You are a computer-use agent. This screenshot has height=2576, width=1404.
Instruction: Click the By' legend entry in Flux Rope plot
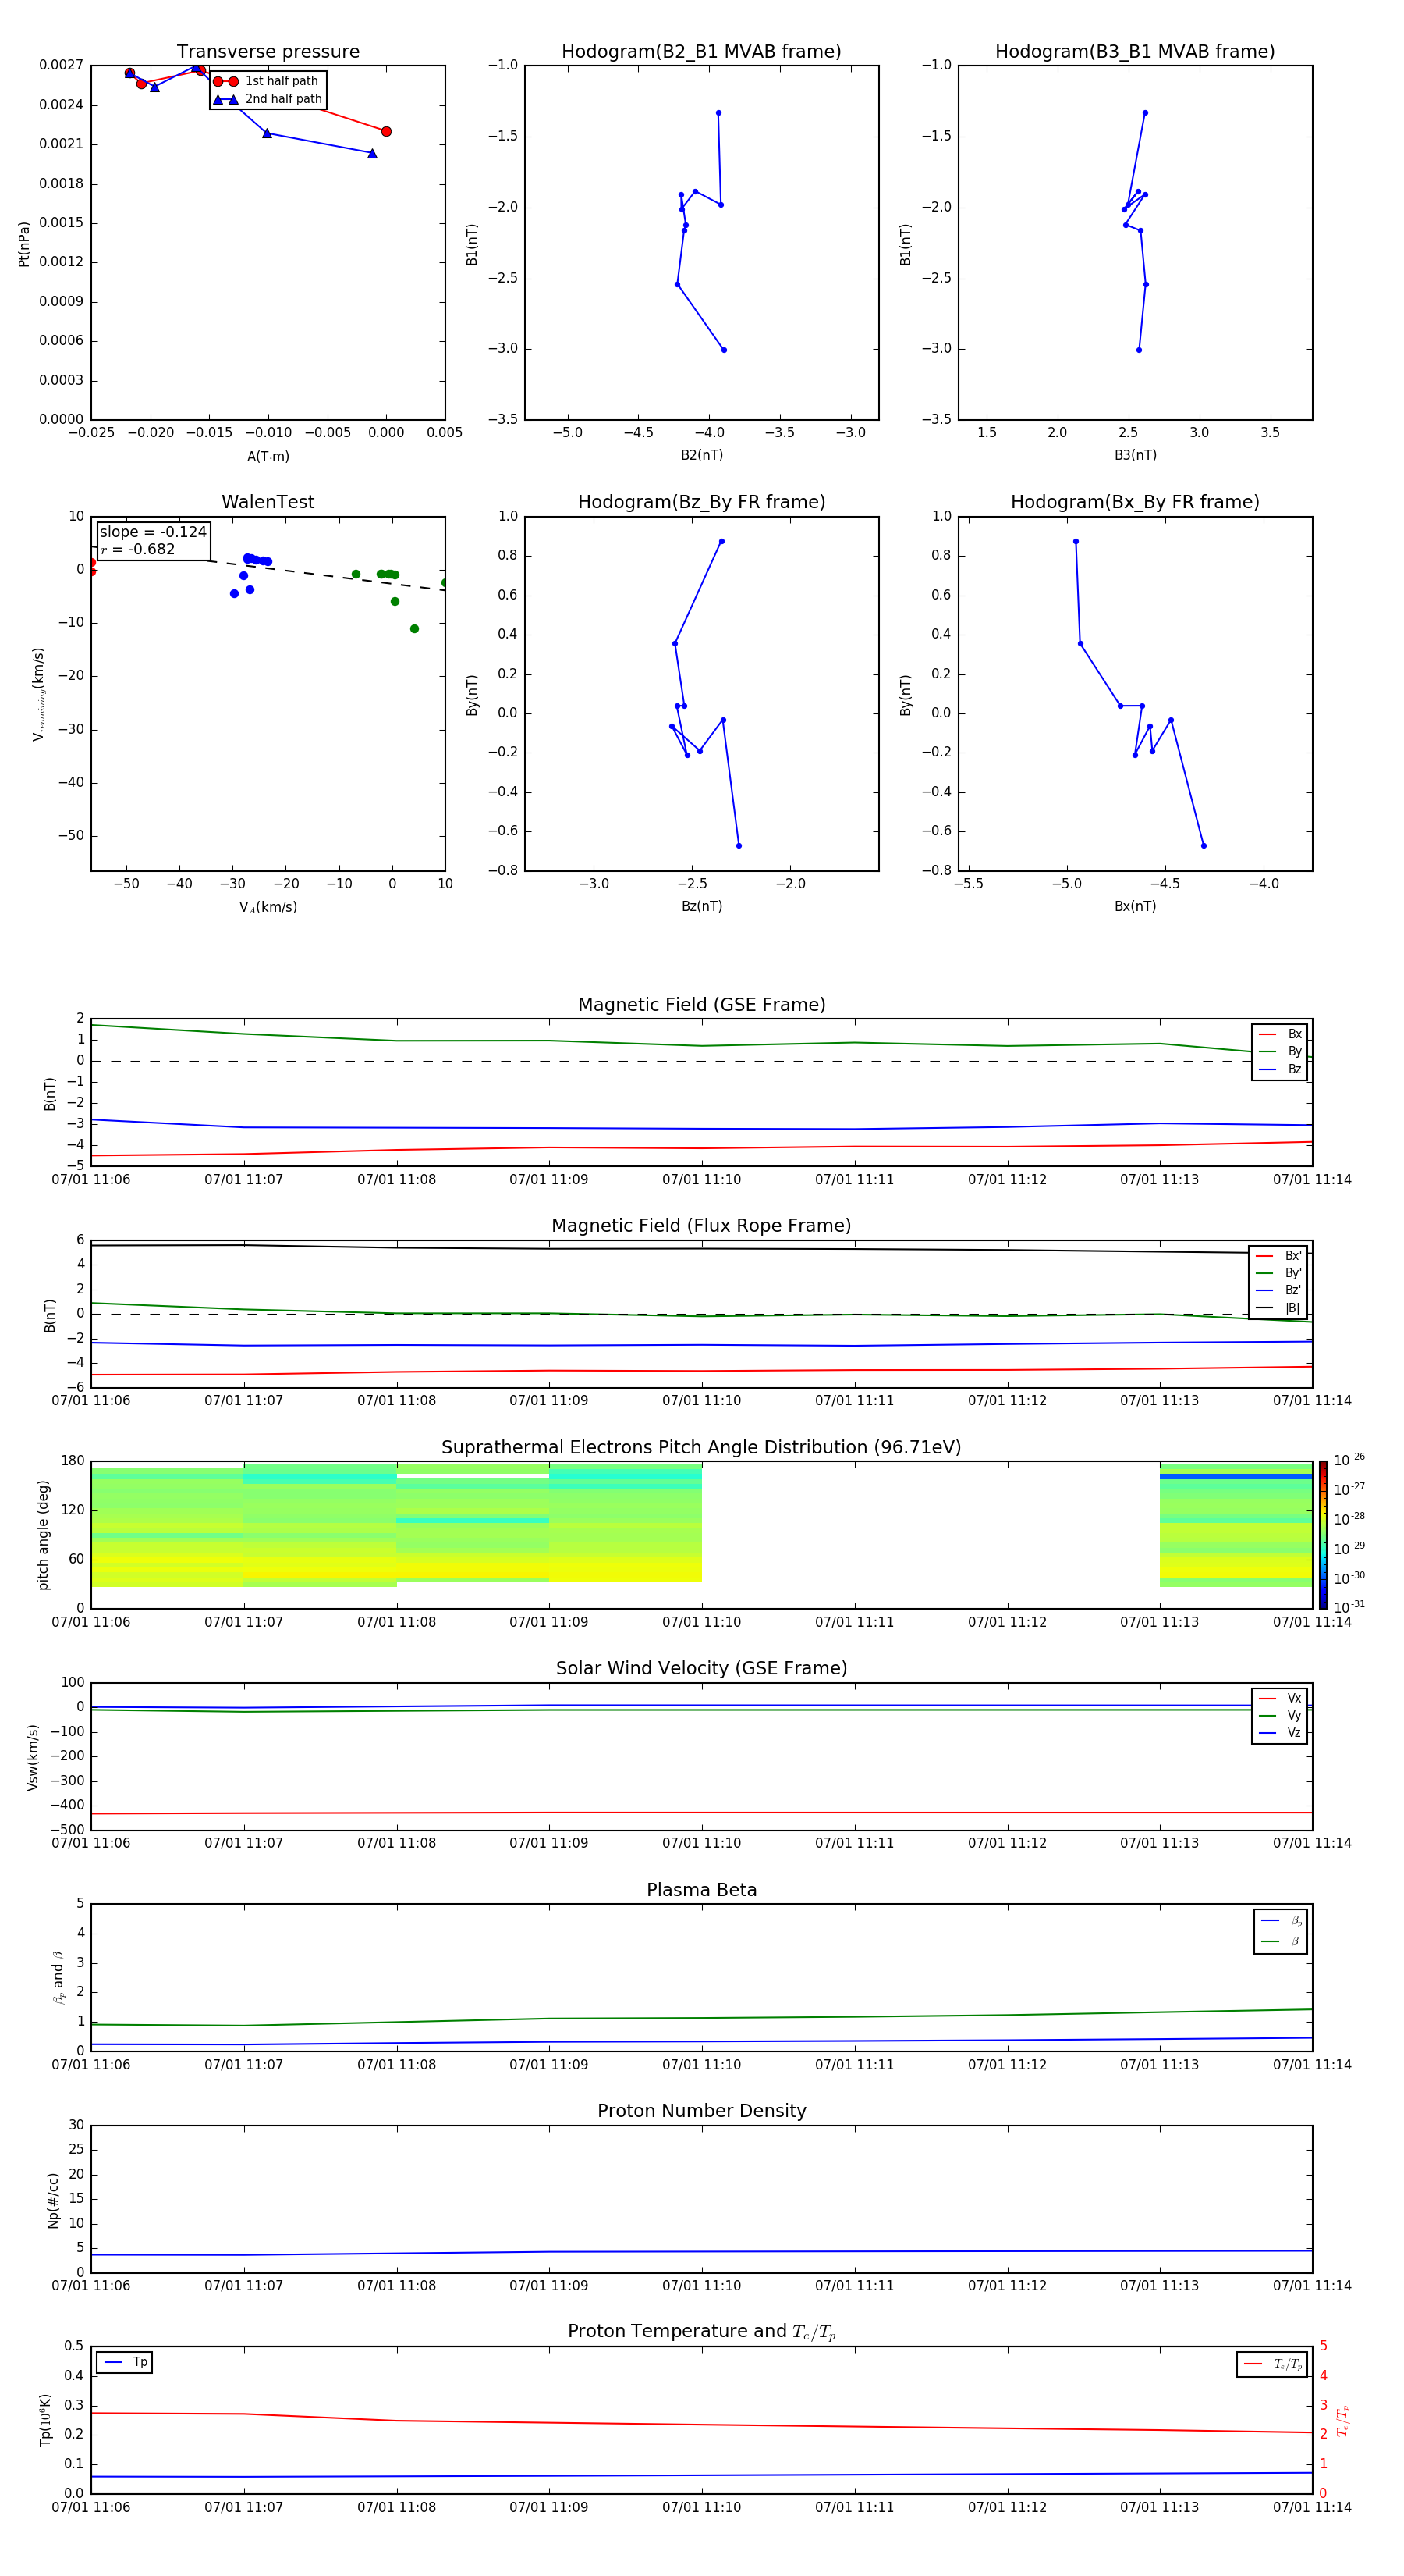click(x=1279, y=1273)
